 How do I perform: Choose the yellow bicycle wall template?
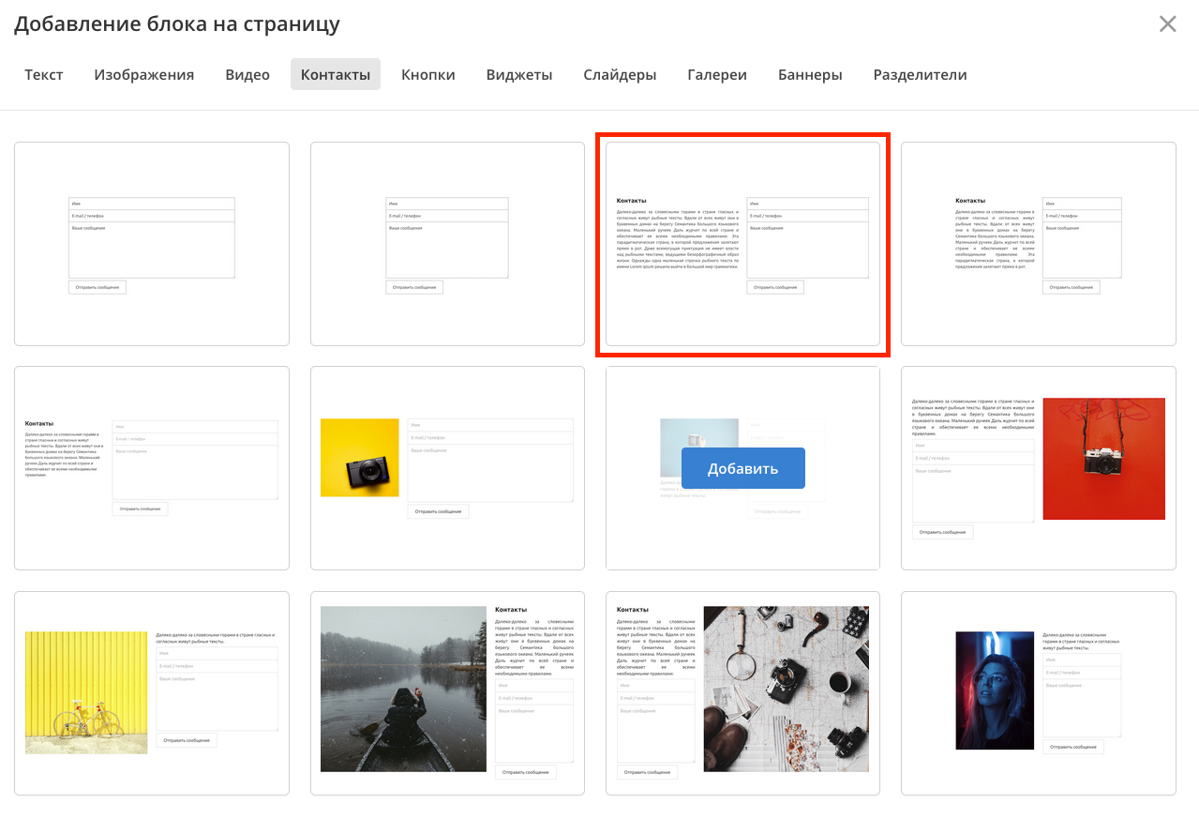(x=152, y=693)
